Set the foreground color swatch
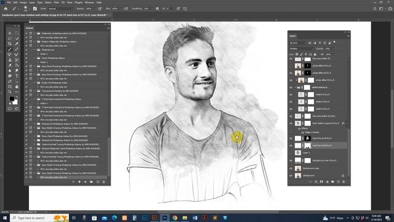This screenshot has height=222, width=394. [x=12, y=99]
